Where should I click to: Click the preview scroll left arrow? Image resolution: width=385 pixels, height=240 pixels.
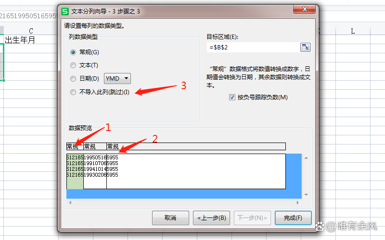click(70, 203)
